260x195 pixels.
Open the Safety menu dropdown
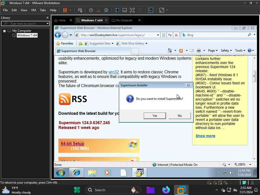[226, 51]
